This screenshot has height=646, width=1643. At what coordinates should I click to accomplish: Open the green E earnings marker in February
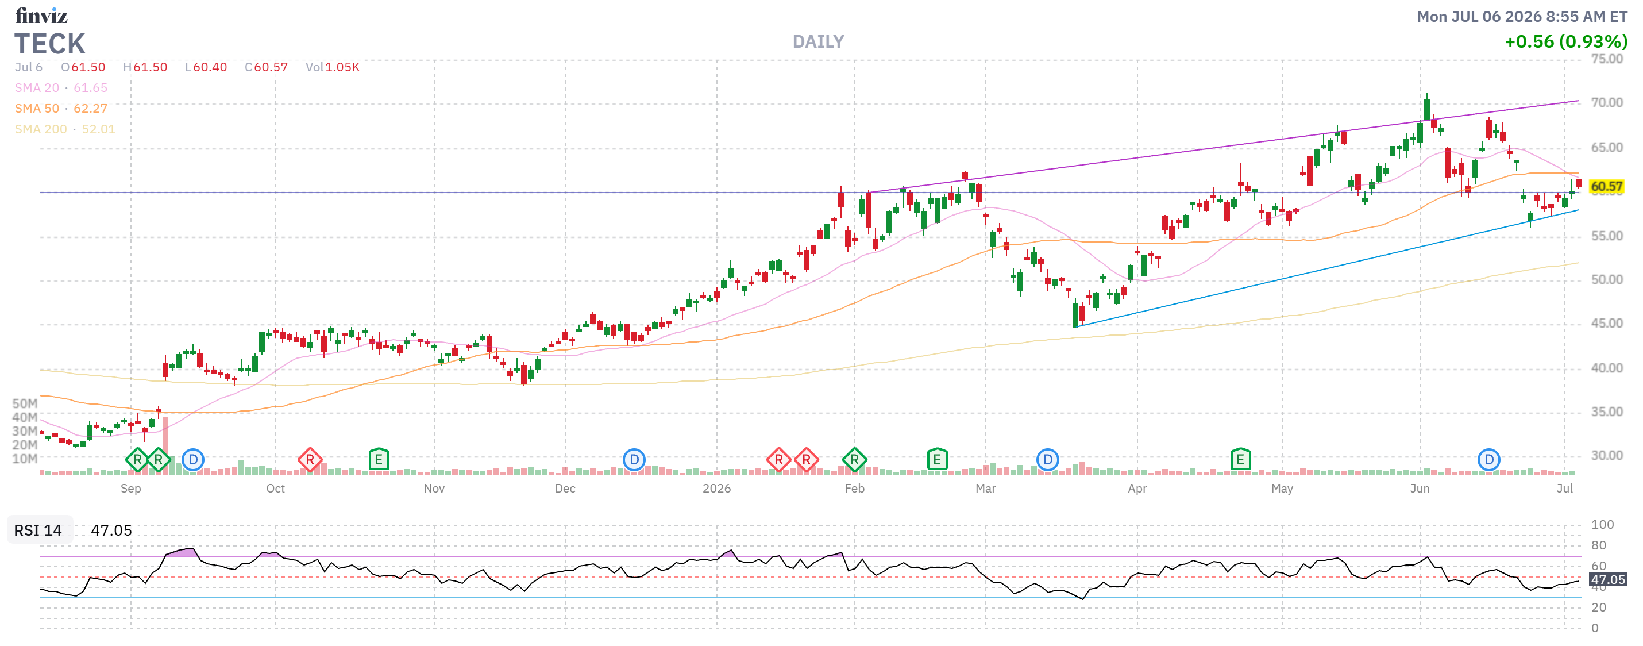pyautogui.click(x=937, y=460)
